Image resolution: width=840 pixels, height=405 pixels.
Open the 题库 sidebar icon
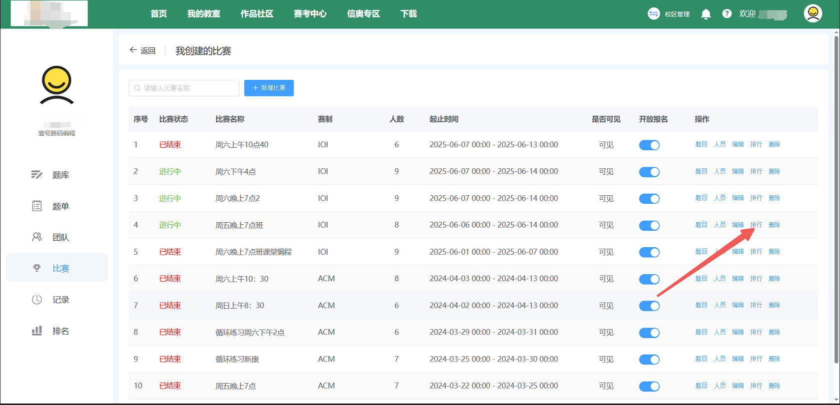click(37, 175)
